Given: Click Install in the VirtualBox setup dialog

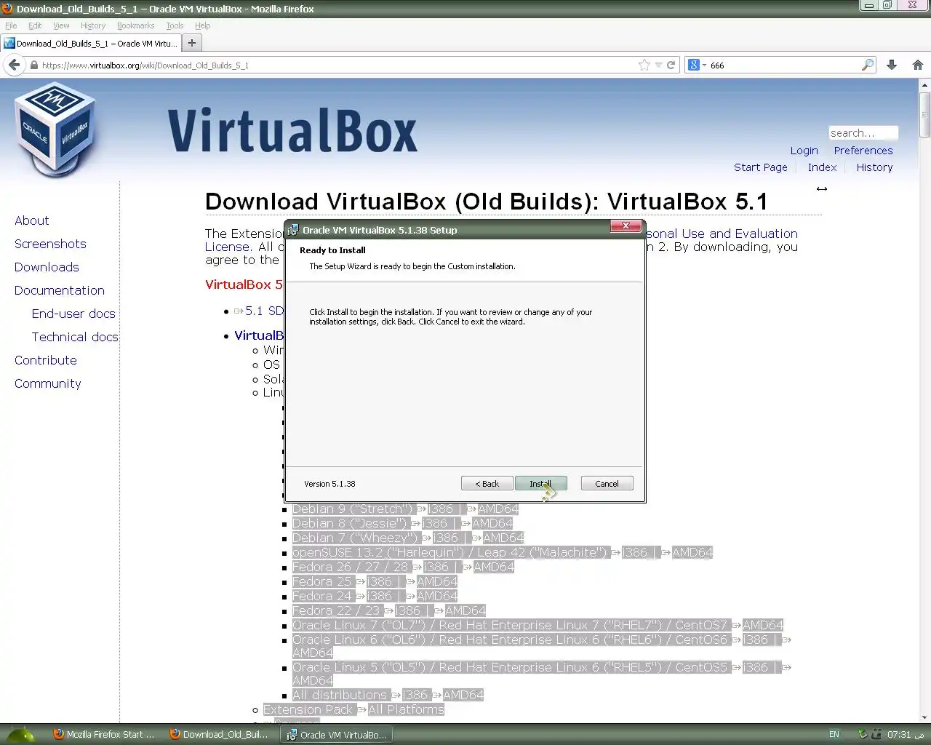Looking at the screenshot, I should (x=540, y=484).
